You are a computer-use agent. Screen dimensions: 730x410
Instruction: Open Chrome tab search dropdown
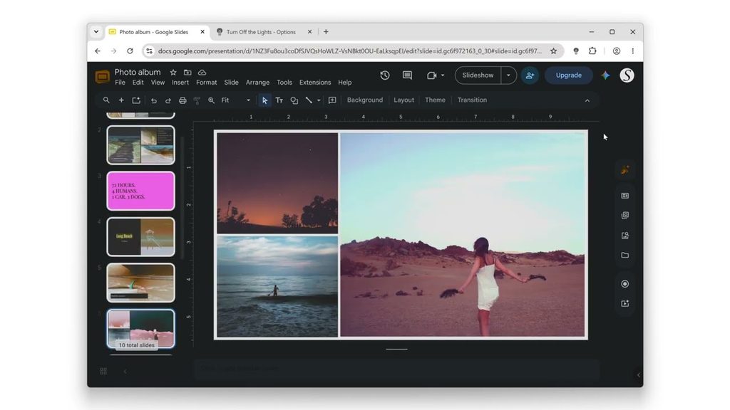(96, 32)
